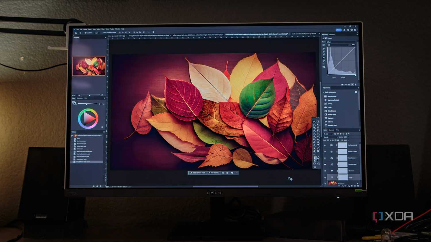Select the curve point edit tool in Properties
The width and height of the screenshot is (431, 242).
[x=324, y=58]
